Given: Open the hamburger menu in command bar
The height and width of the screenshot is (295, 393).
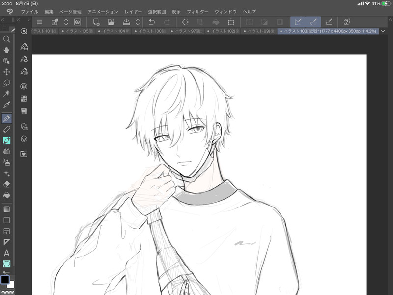Looking at the screenshot, I should [40, 22].
